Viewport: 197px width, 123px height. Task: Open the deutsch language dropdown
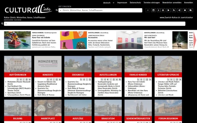pos(109,3)
